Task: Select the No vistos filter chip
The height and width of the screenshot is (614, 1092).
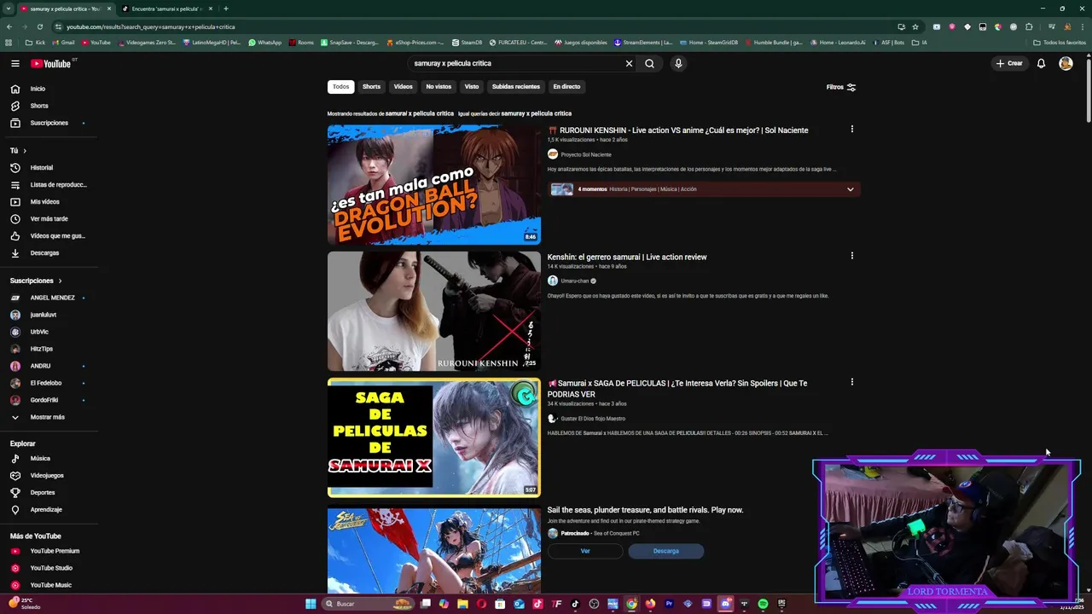Action: [439, 87]
